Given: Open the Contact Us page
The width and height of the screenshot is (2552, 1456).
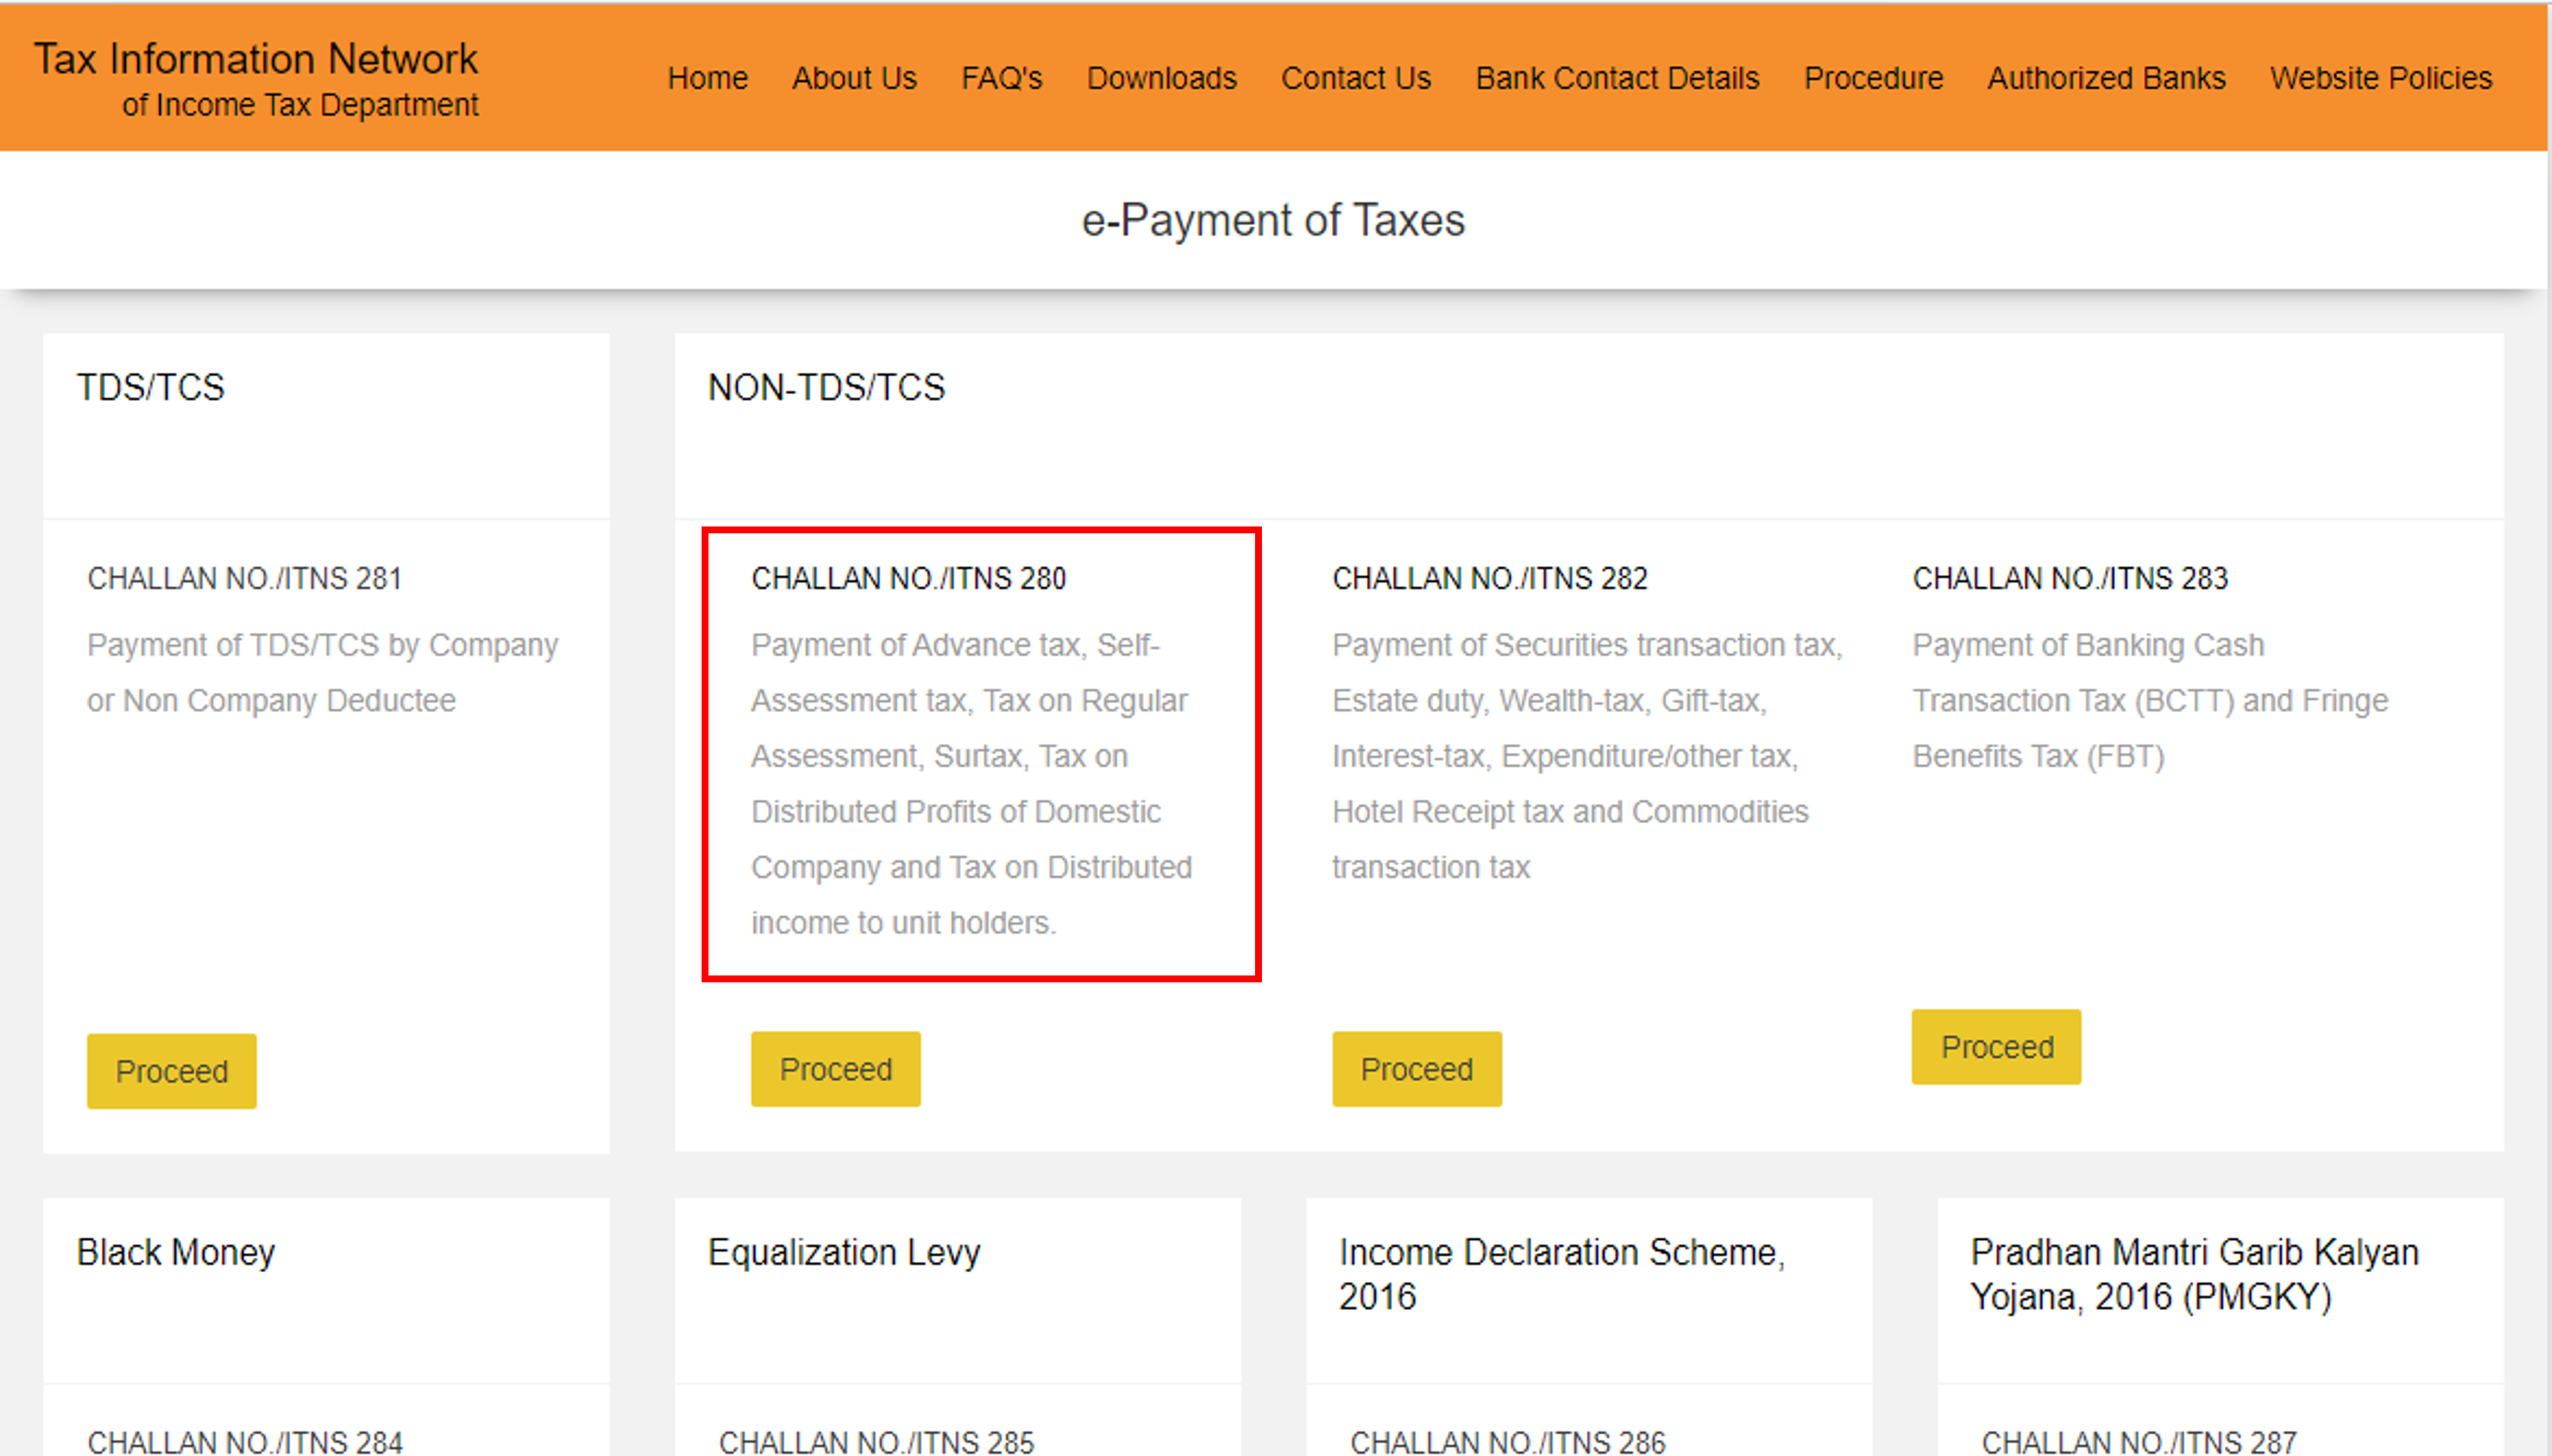Looking at the screenshot, I should [1355, 78].
